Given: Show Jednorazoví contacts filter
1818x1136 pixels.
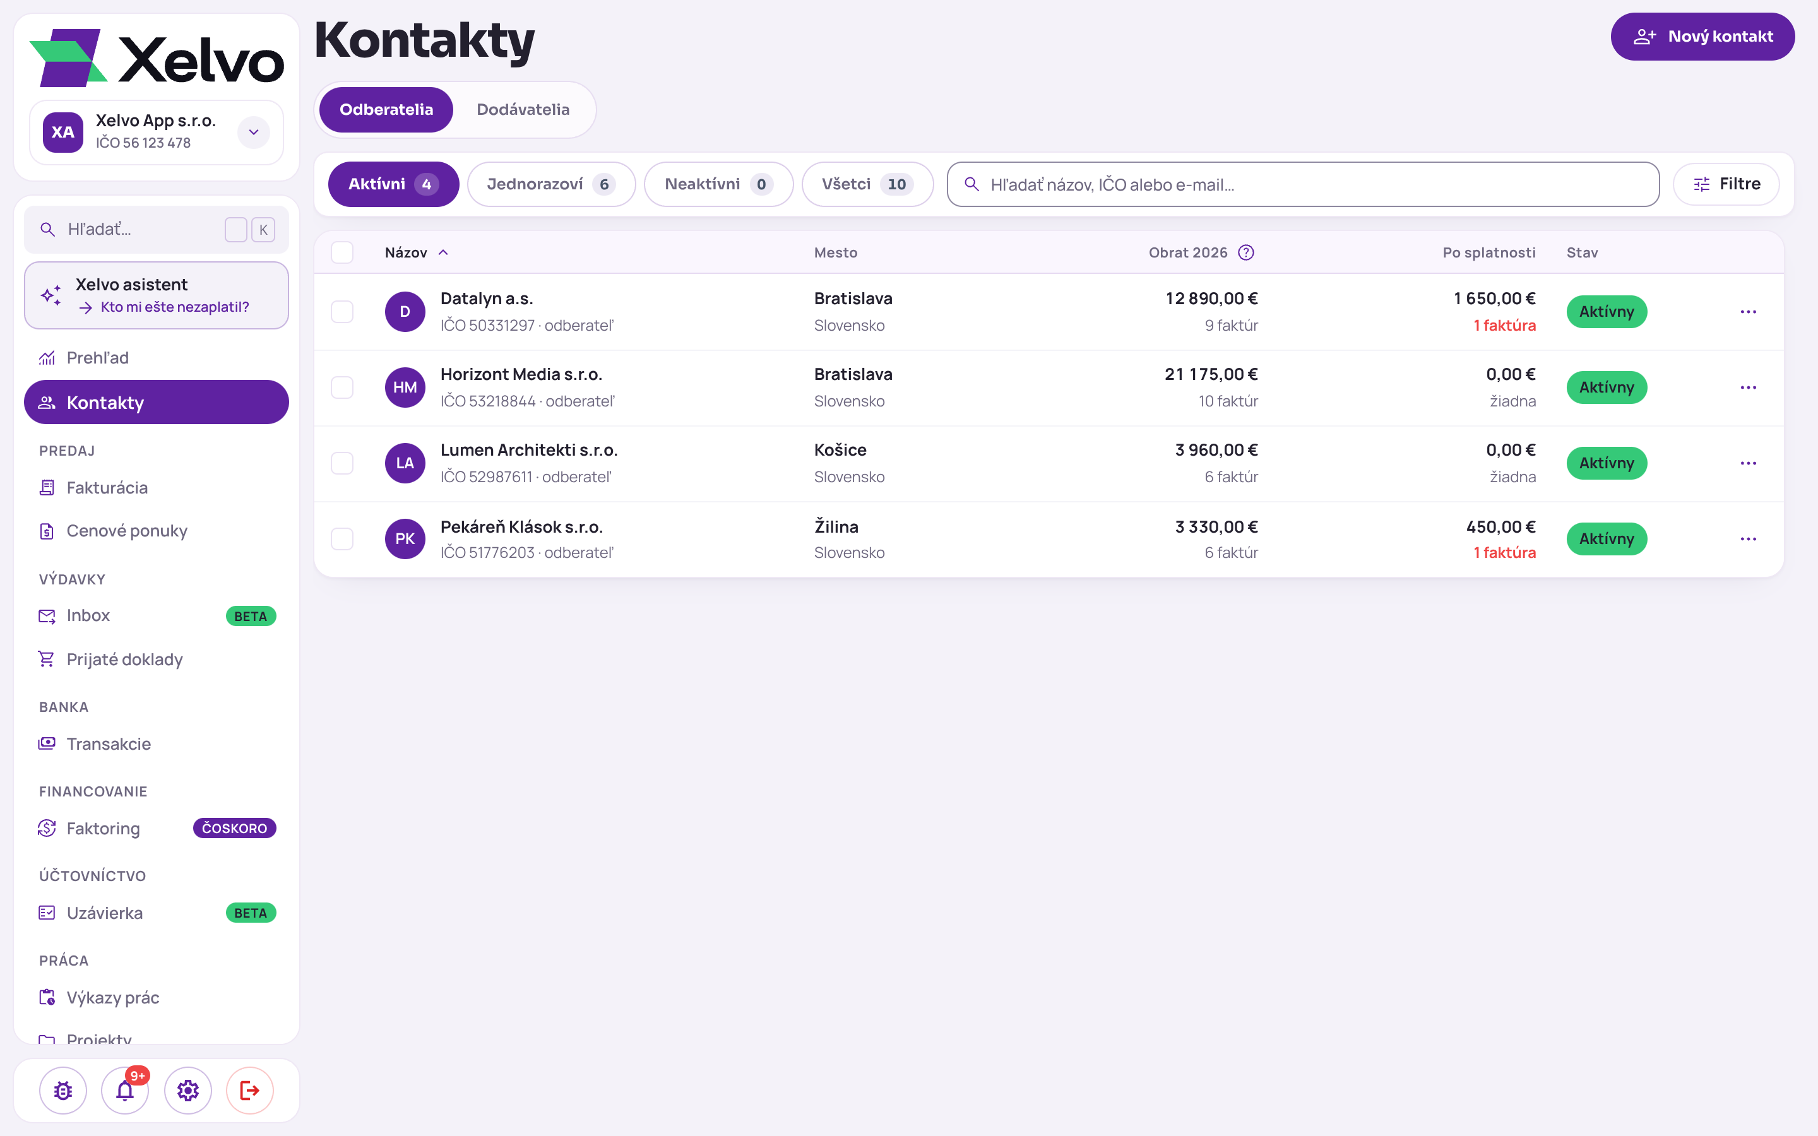Looking at the screenshot, I should tap(552, 184).
